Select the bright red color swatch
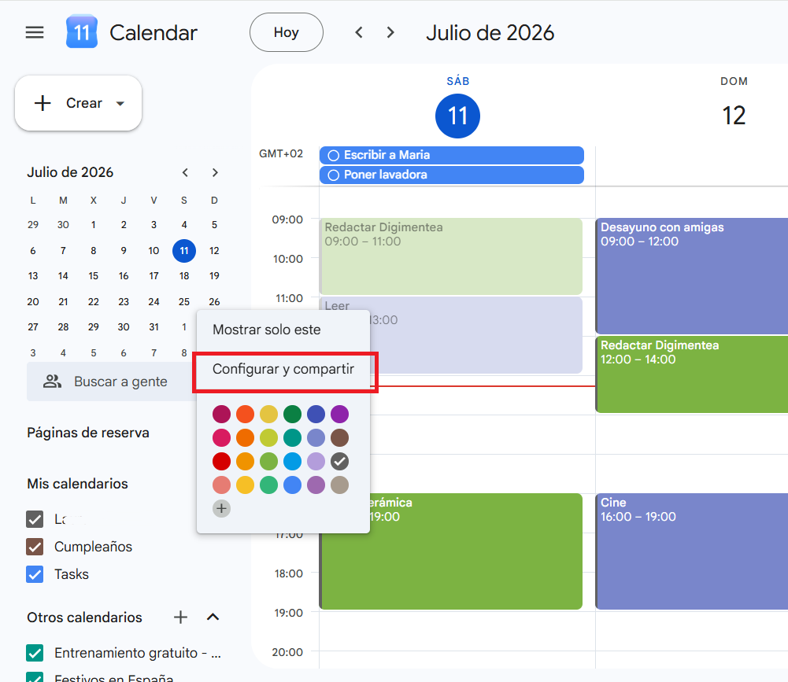This screenshot has height=682, width=788. click(222, 462)
